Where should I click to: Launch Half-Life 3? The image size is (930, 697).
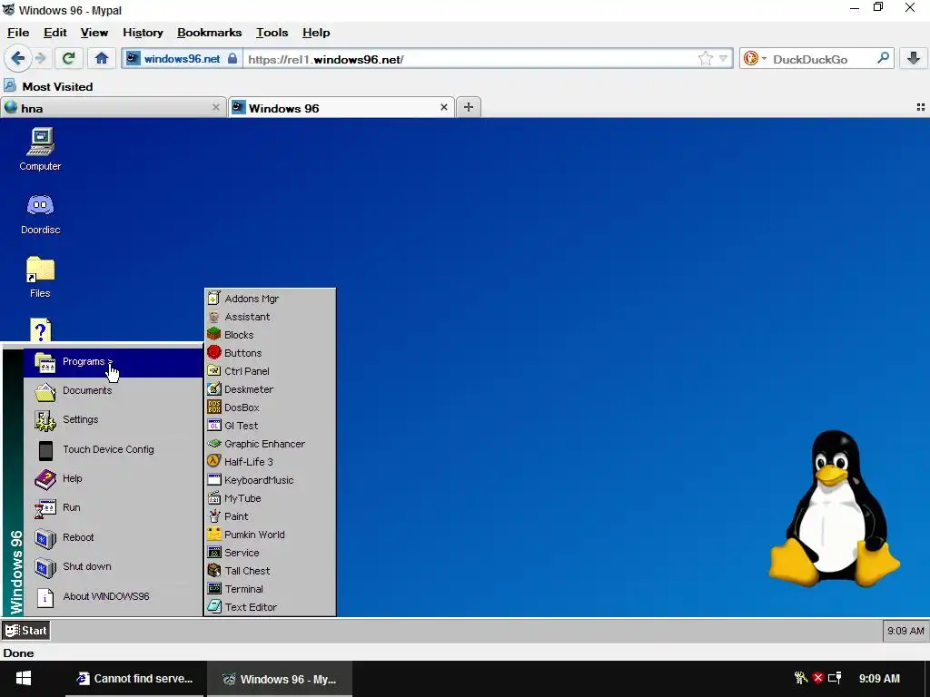click(x=270, y=462)
